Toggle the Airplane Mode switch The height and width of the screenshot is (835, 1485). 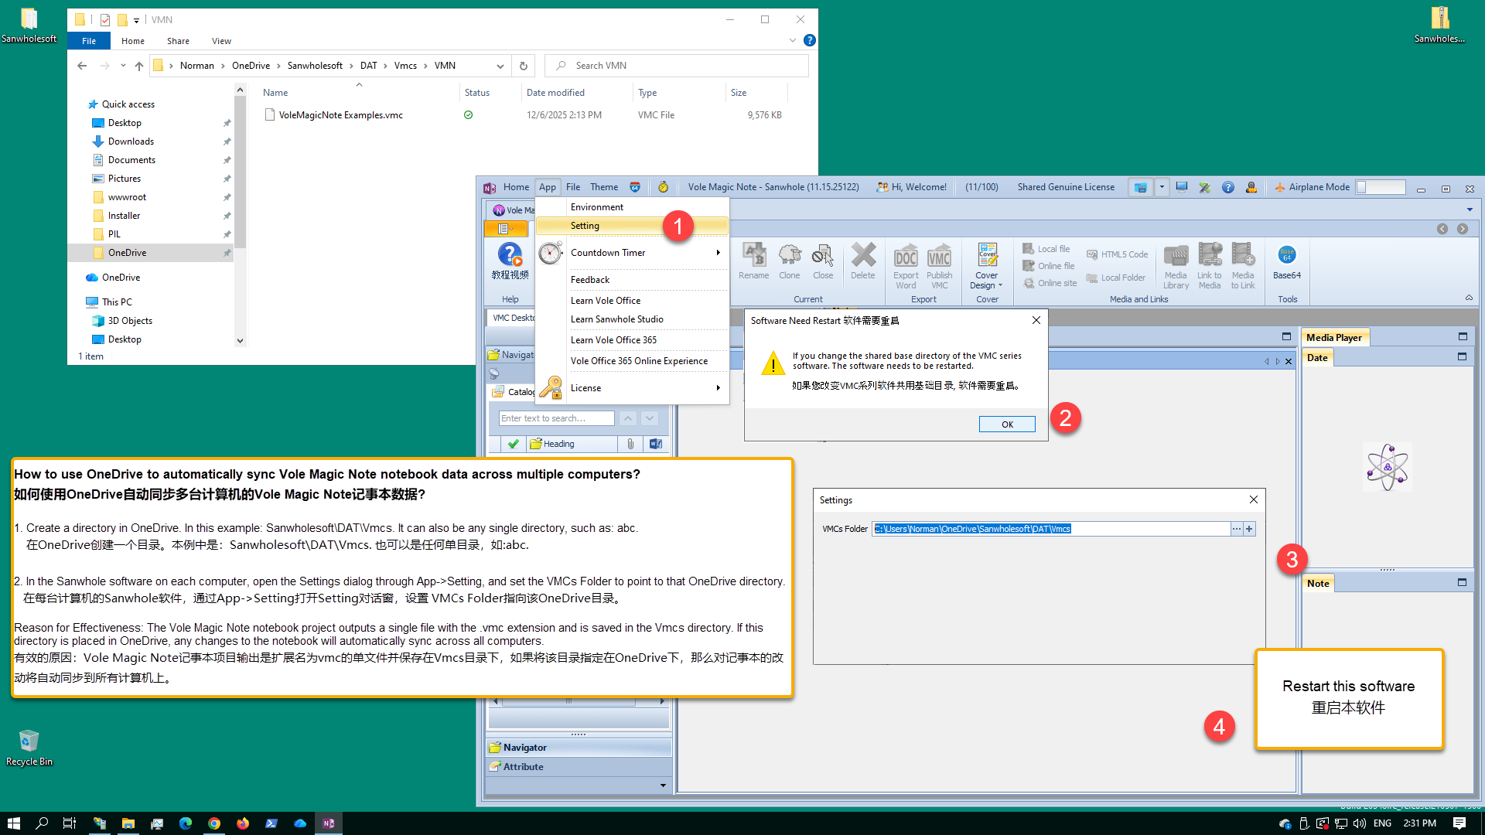click(x=1381, y=187)
